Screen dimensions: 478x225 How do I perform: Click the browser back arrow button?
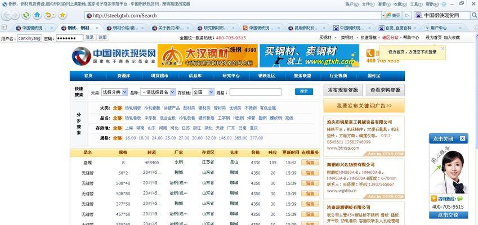pos(6,15)
